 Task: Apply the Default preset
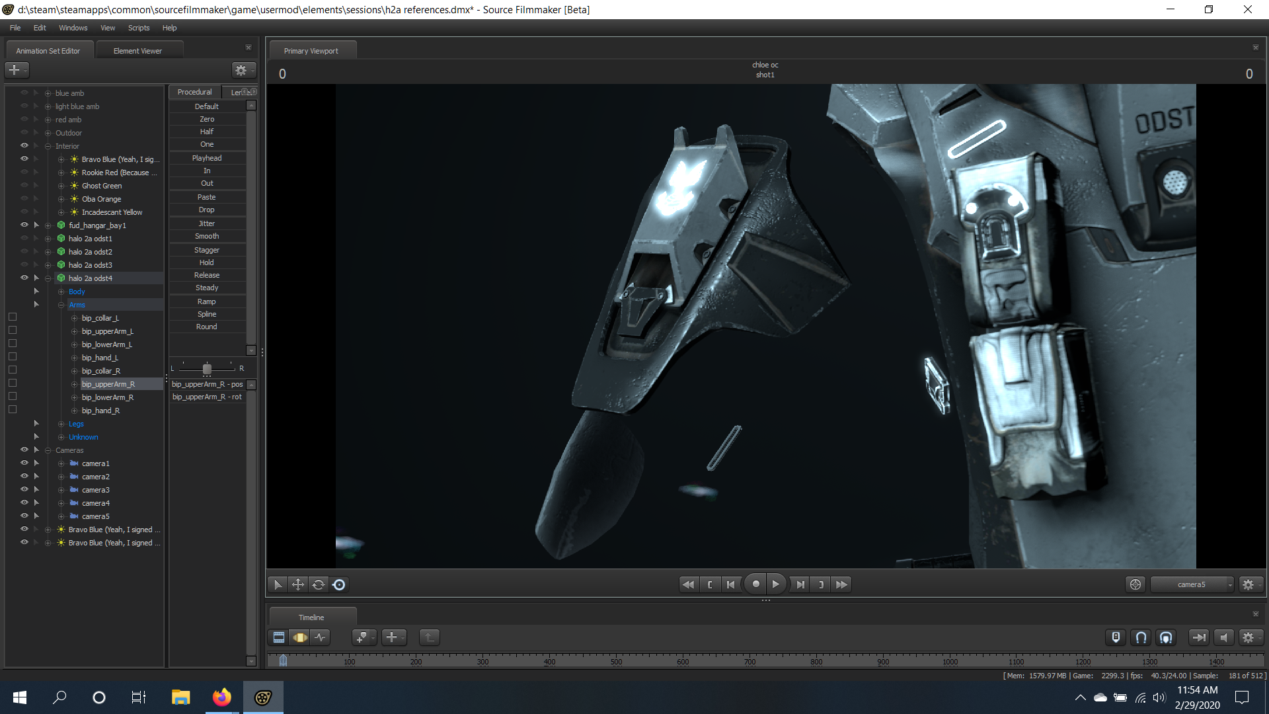(207, 106)
